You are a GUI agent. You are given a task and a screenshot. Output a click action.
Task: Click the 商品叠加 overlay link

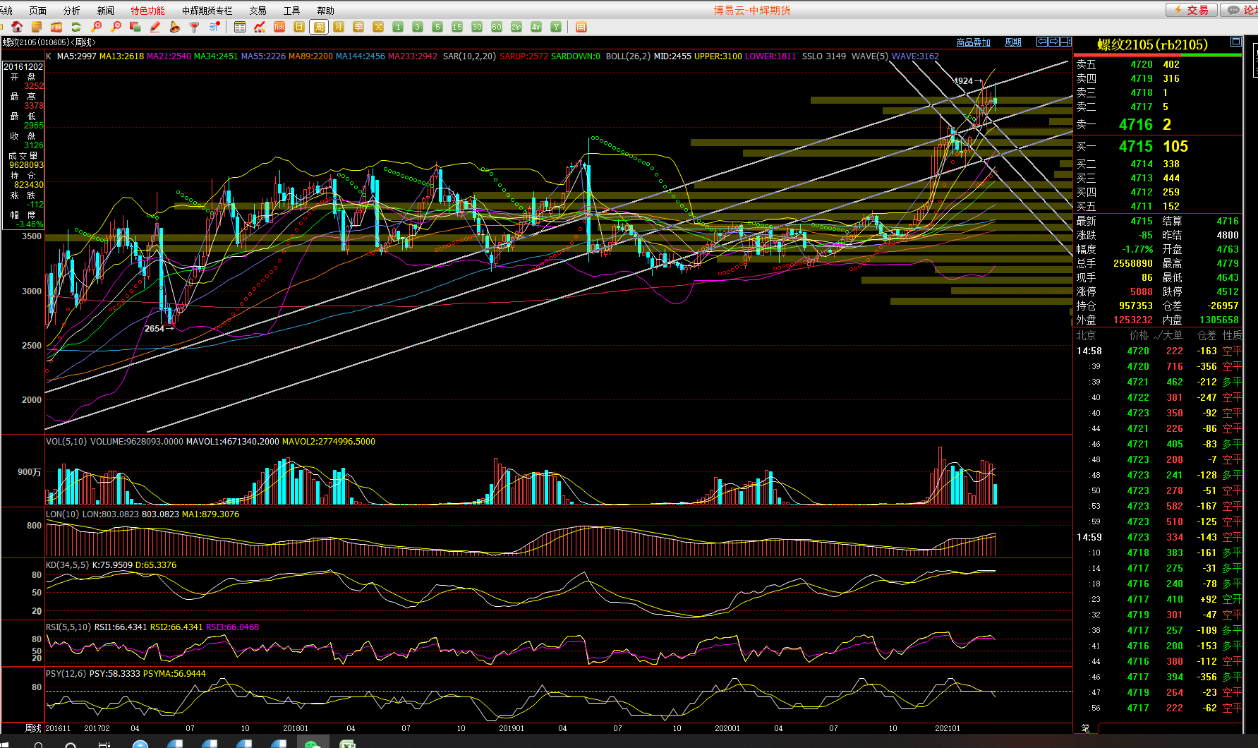click(x=973, y=42)
